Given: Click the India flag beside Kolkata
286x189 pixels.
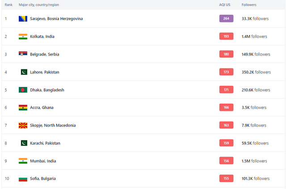Looking at the screenshot, I should tap(23, 37).
